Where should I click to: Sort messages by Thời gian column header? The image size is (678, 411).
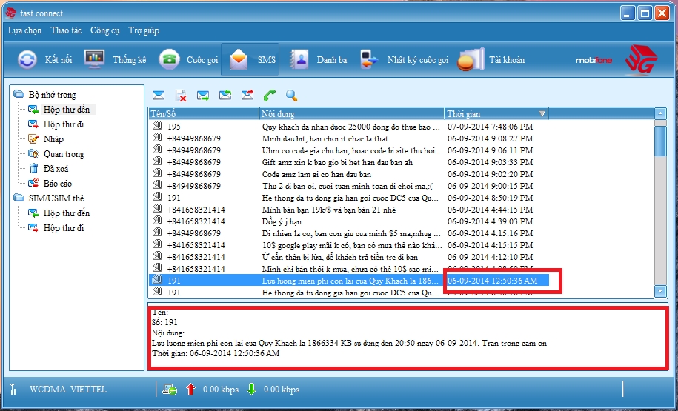click(x=496, y=113)
